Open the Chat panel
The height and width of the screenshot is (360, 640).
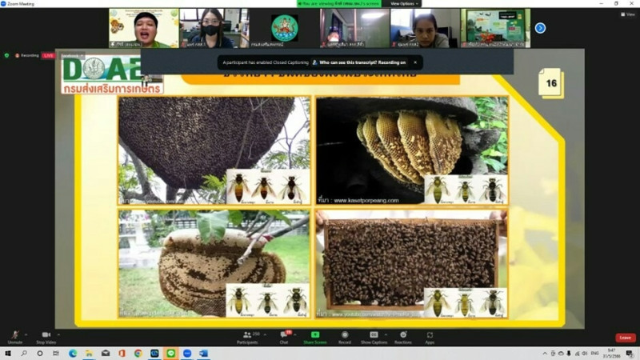[284, 335]
